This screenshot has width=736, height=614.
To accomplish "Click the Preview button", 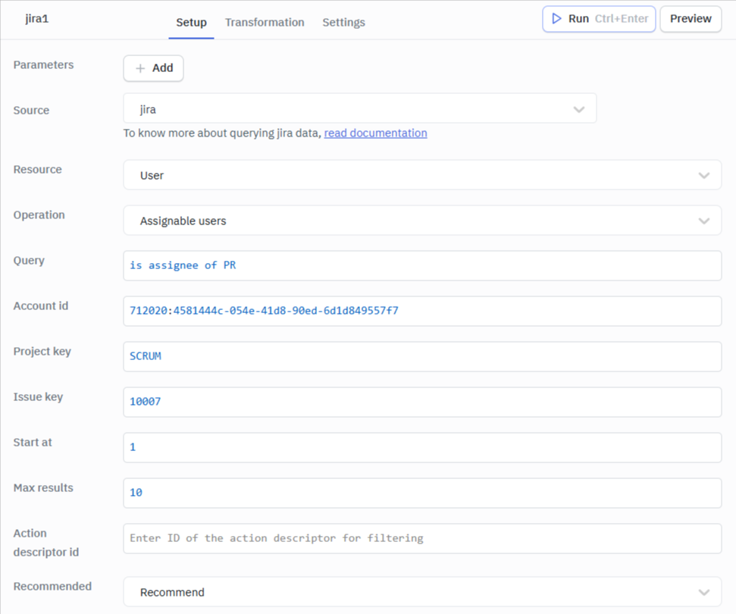I will (x=691, y=19).
